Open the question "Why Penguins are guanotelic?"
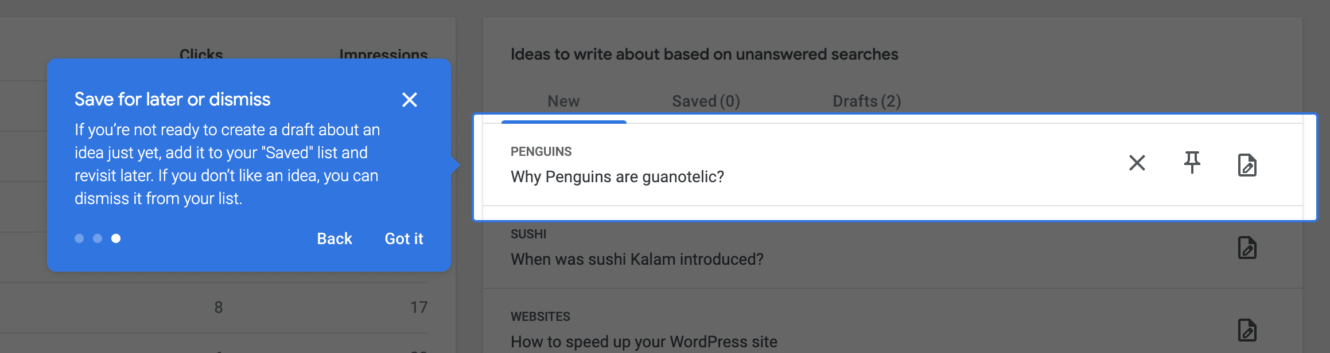The height and width of the screenshot is (353, 1330). [617, 176]
